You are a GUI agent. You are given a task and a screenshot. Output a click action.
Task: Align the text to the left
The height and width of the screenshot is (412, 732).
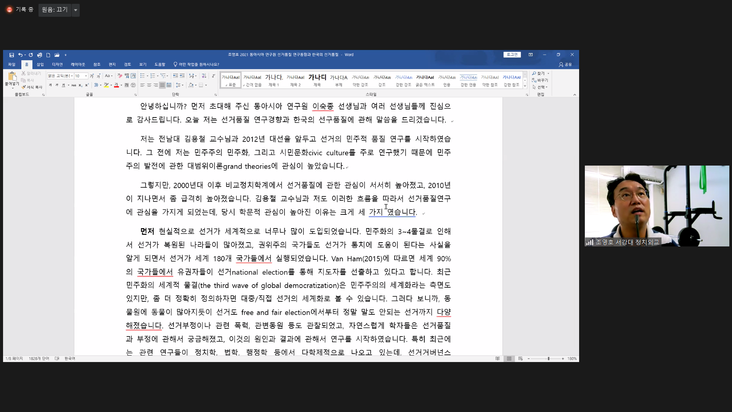142,85
